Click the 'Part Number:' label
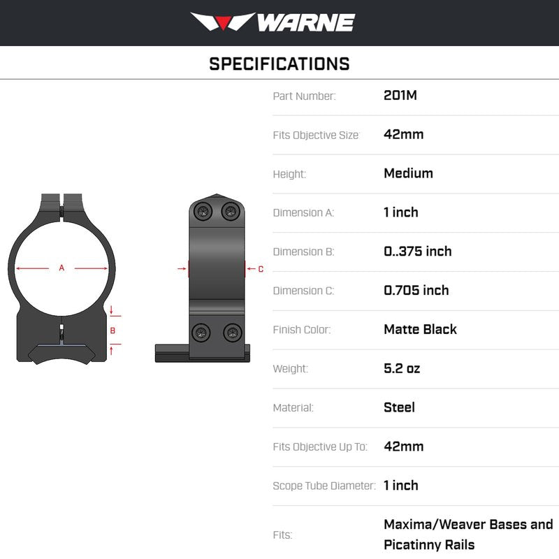 (304, 96)
